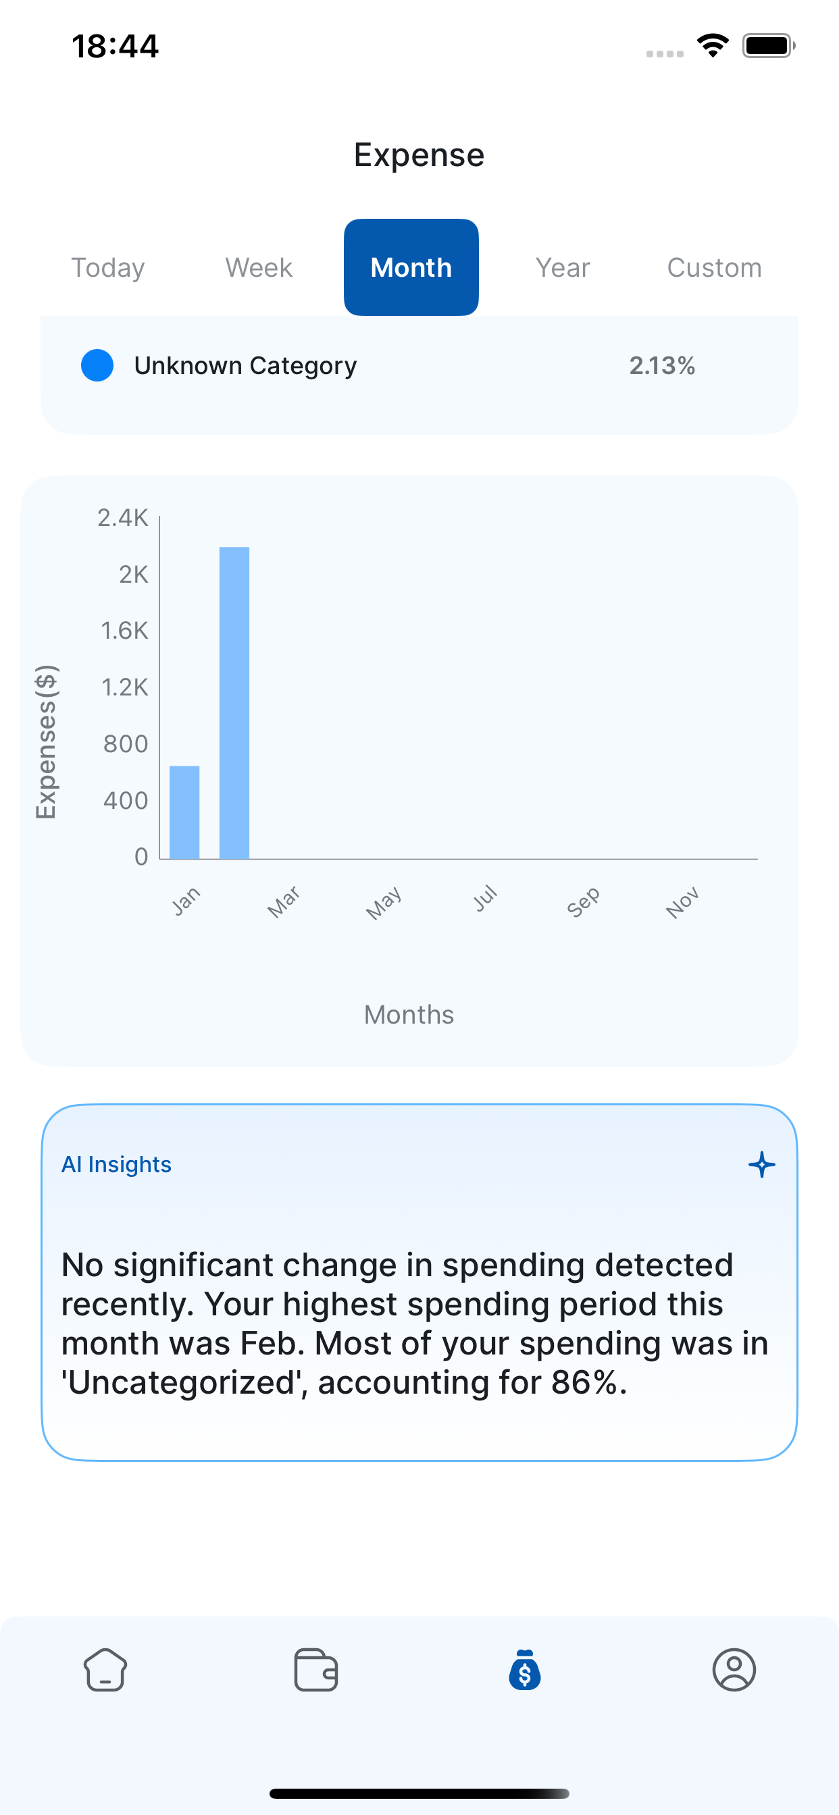
Task: Tap the money bag Expense icon
Action: [x=525, y=1669]
